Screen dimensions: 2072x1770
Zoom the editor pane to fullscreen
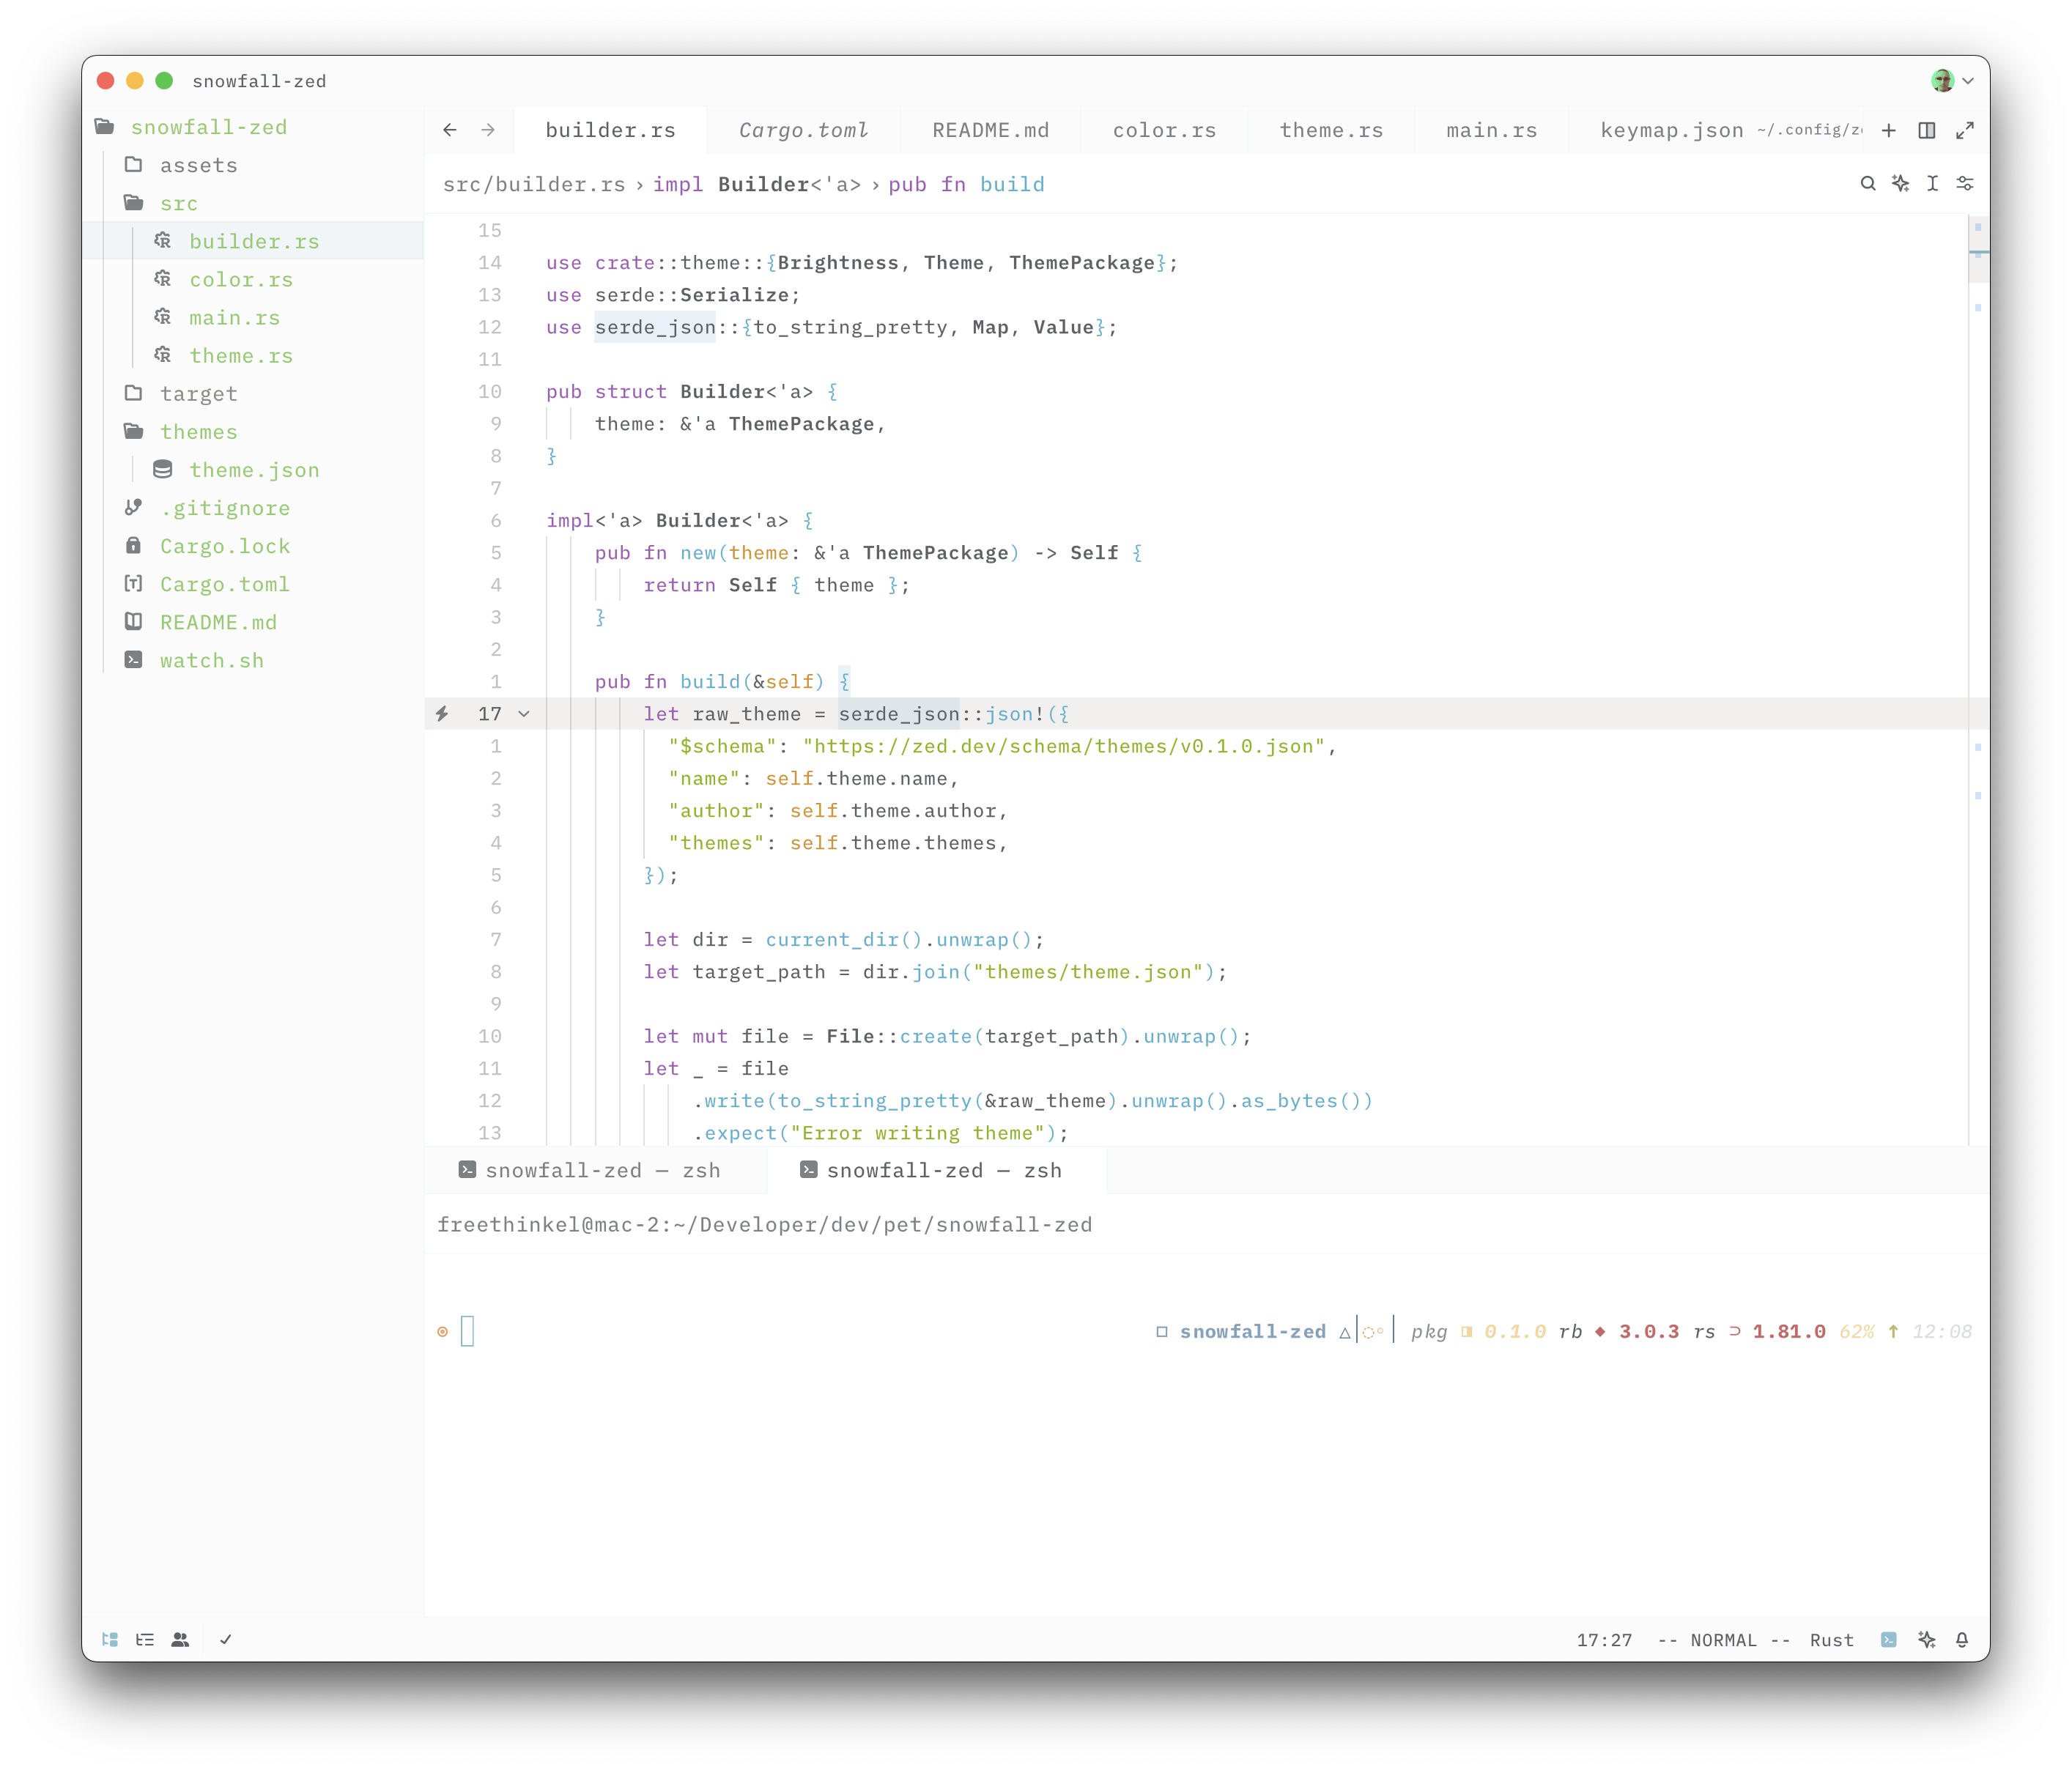pyautogui.click(x=1965, y=130)
